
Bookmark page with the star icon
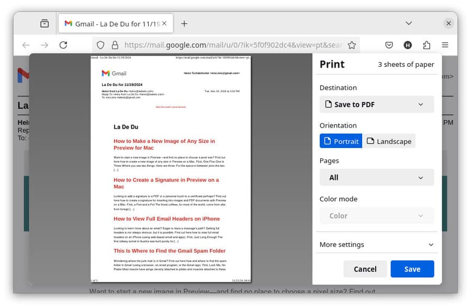coord(352,45)
